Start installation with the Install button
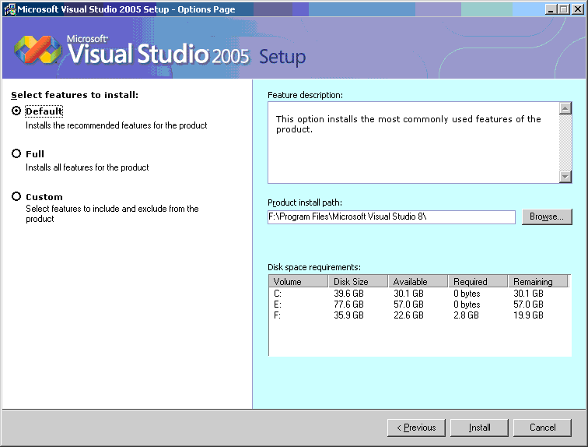This screenshot has height=447, width=588. (479, 428)
